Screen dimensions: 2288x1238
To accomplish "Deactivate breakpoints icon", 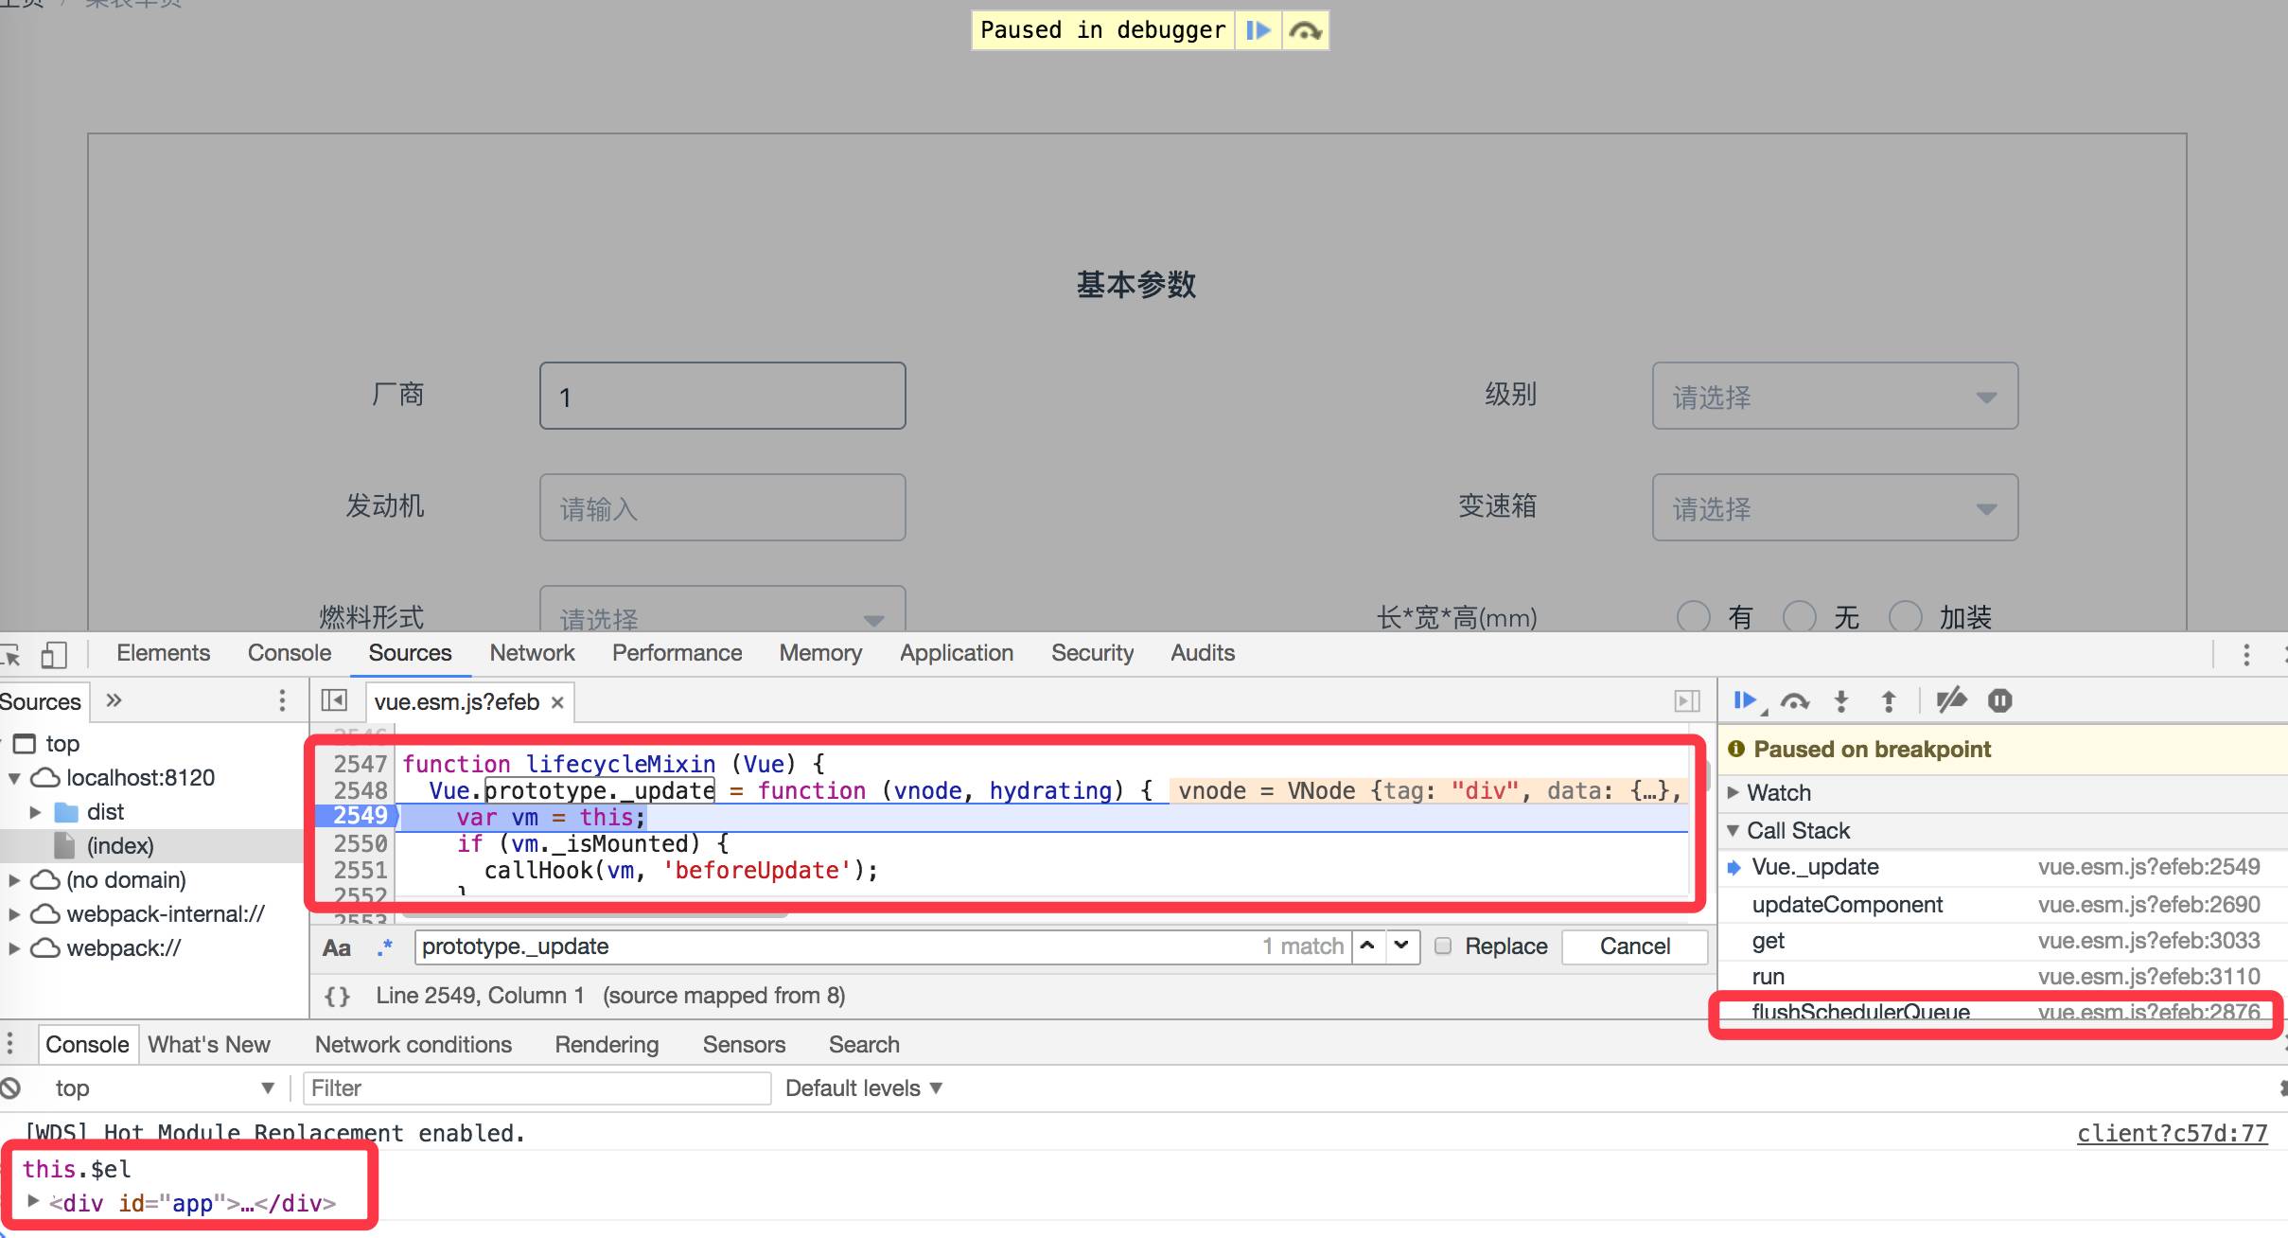I will click(x=1951, y=700).
